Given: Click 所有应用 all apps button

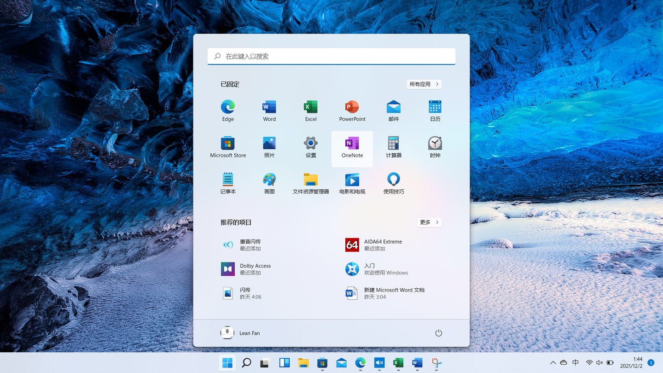Looking at the screenshot, I should pos(424,84).
